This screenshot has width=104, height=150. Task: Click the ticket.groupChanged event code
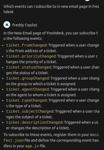[x=28, y=78]
